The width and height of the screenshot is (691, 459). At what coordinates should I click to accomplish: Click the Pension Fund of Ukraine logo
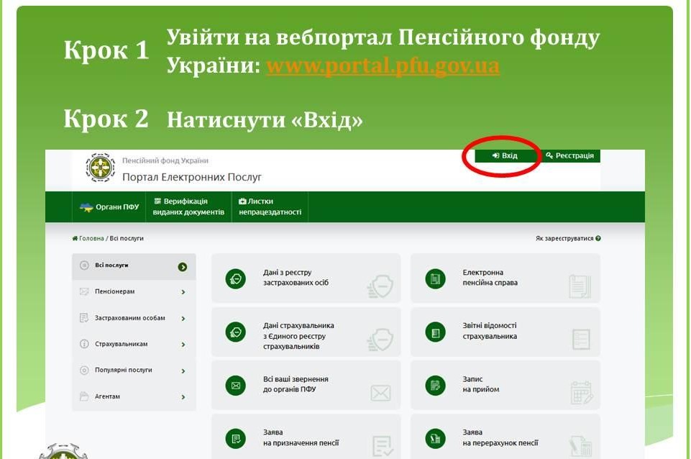pos(100,168)
